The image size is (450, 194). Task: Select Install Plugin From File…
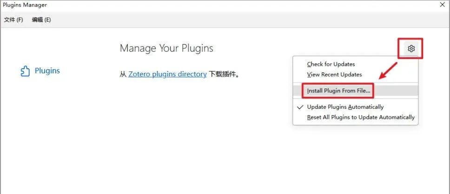(355, 91)
